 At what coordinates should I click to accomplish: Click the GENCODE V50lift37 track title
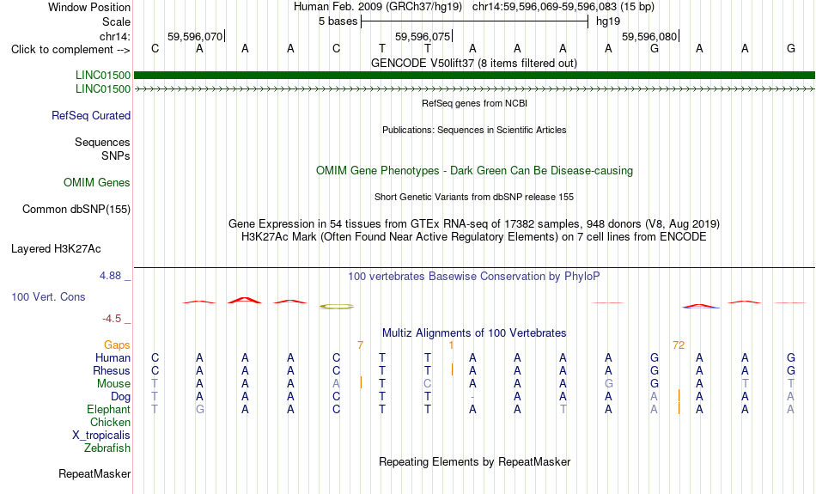click(473, 63)
